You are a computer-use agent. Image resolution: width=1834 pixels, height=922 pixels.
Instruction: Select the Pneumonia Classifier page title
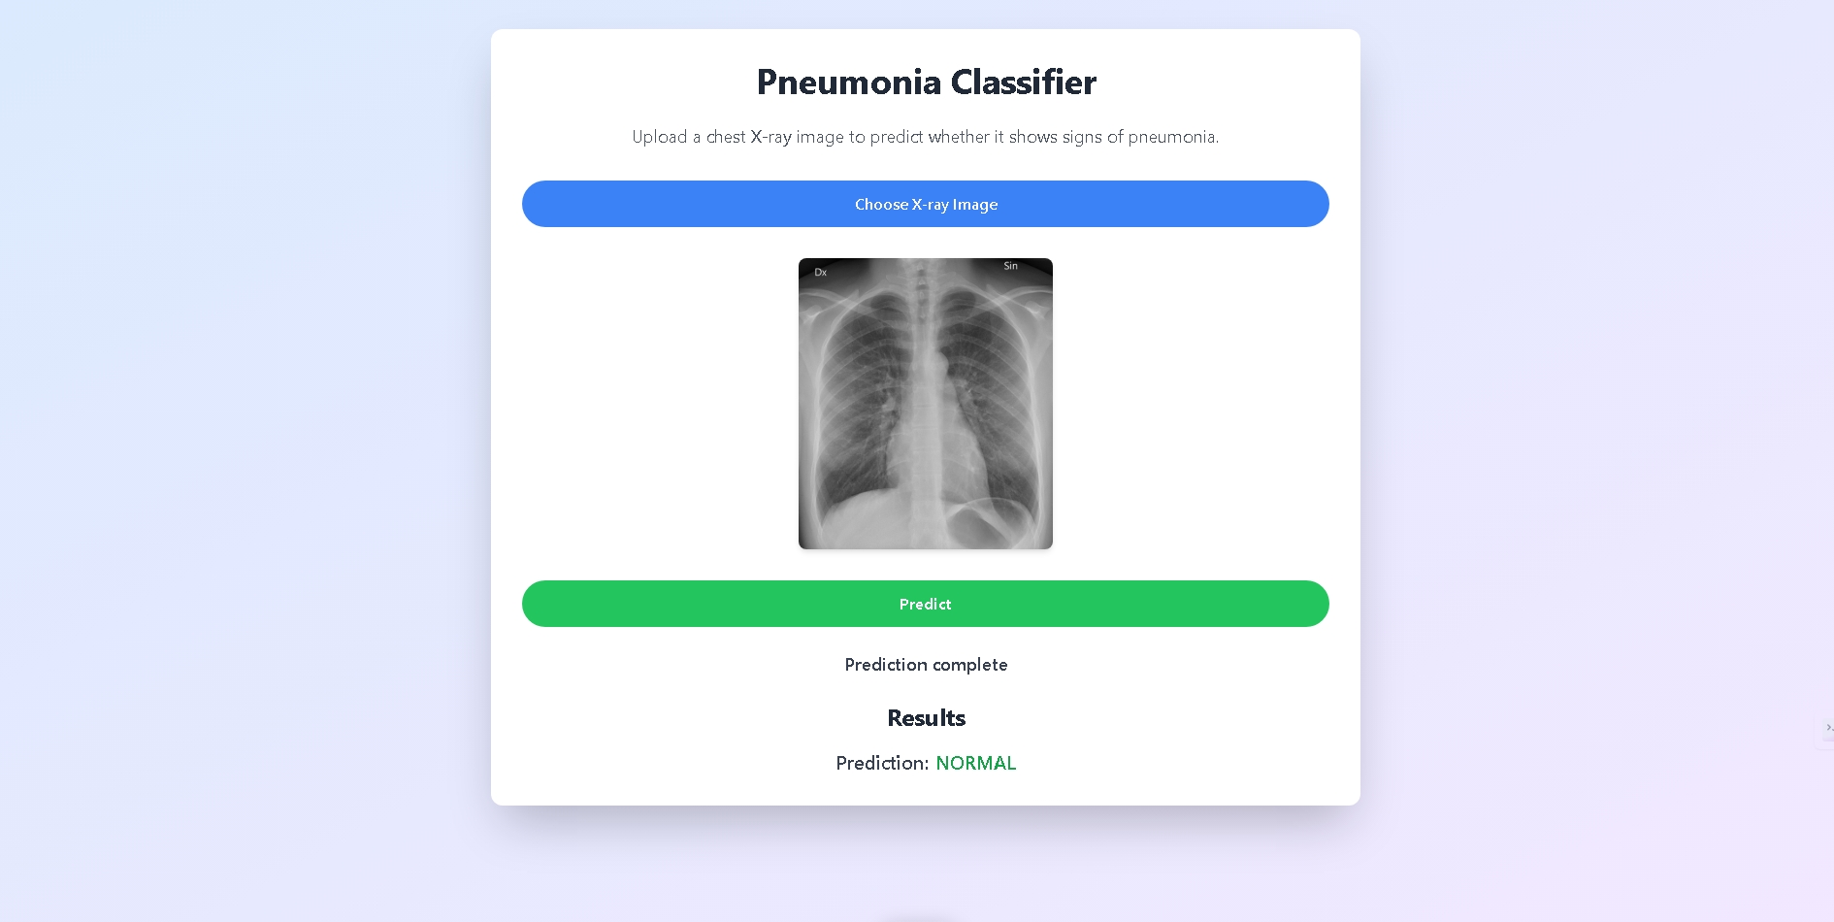[925, 82]
